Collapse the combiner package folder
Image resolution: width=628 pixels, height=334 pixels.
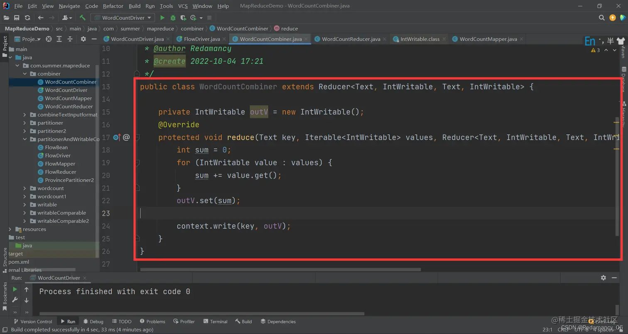click(26, 74)
